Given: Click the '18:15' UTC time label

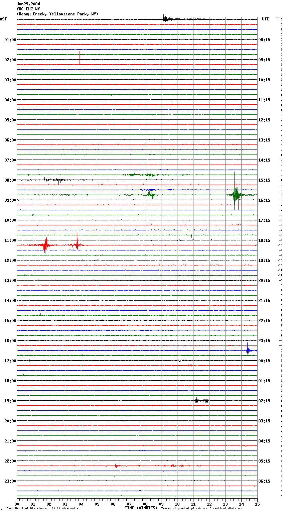Looking at the screenshot, I should tap(264, 240).
